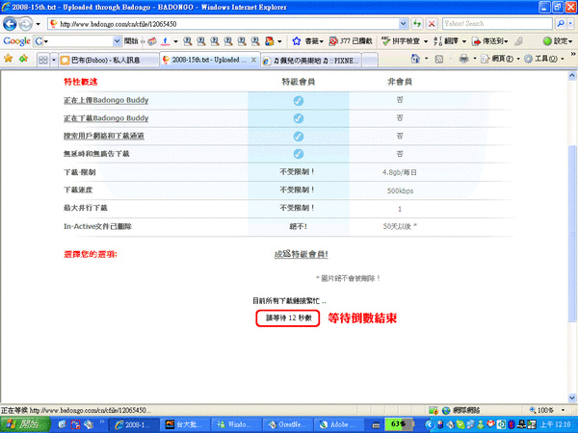
Task: Click the underlined f icon on Google toolbar
Action: tap(165, 40)
